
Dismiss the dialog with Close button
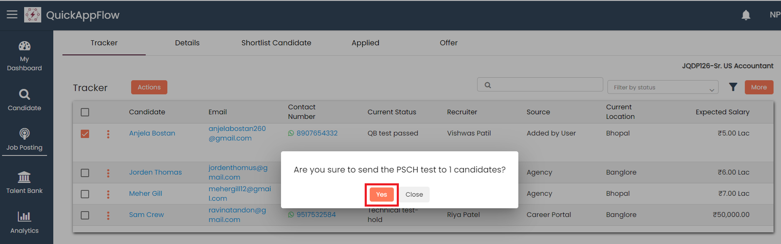(414, 195)
